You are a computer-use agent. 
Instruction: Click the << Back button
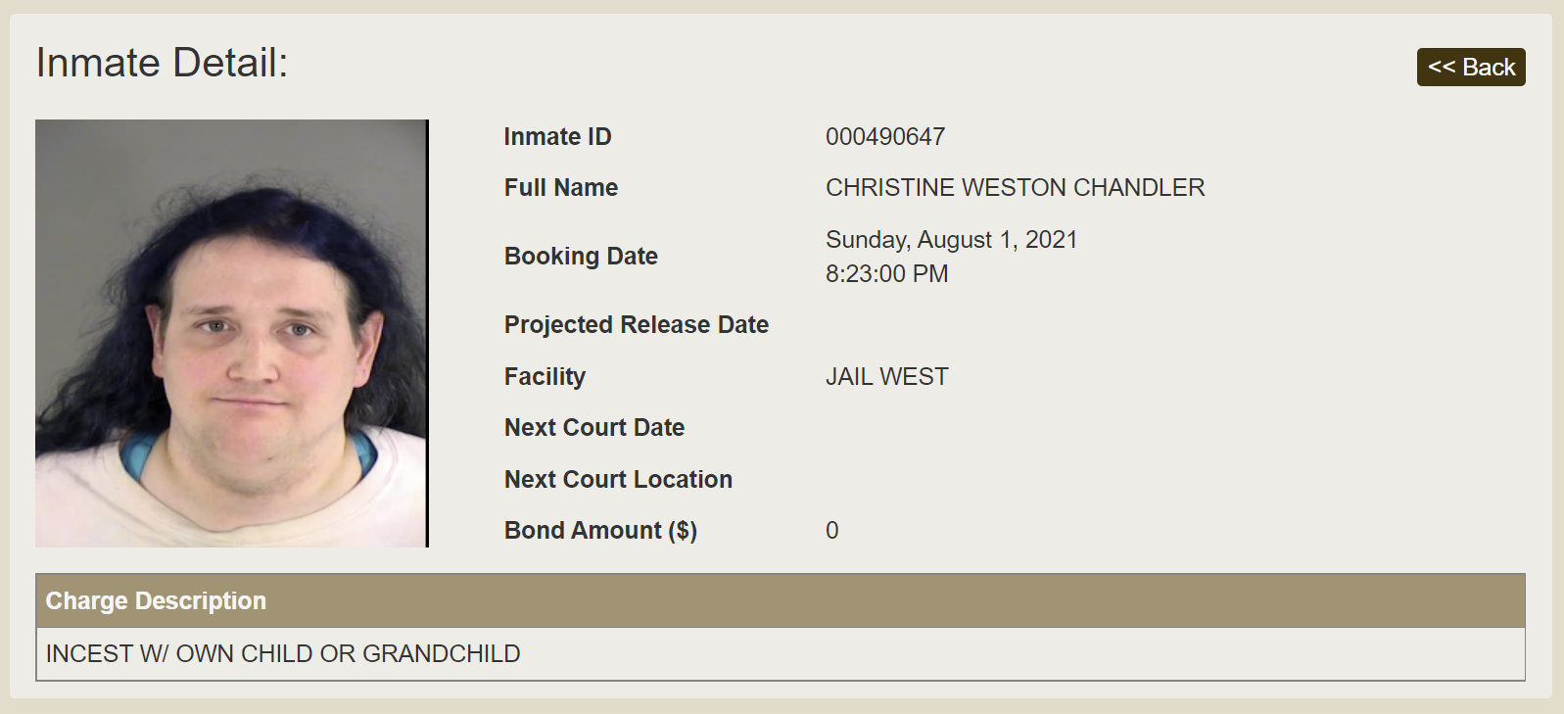tap(1470, 68)
